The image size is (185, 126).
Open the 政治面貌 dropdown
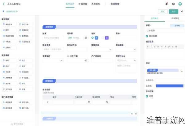[126, 49]
